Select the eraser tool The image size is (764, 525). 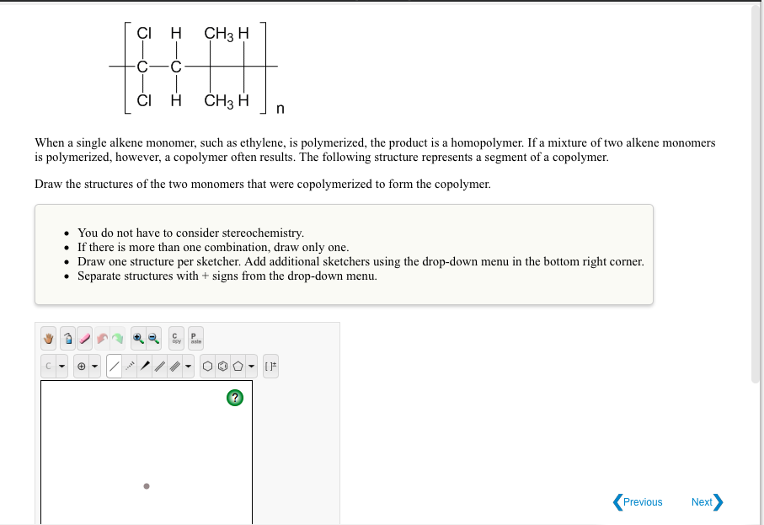coord(84,337)
